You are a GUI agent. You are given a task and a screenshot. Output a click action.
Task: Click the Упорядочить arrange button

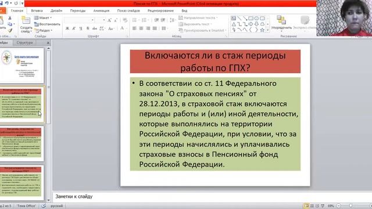point(281,23)
